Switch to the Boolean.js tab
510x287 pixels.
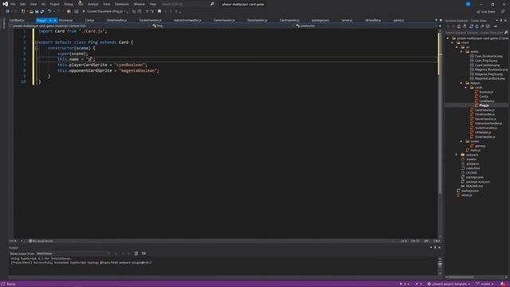pos(65,20)
